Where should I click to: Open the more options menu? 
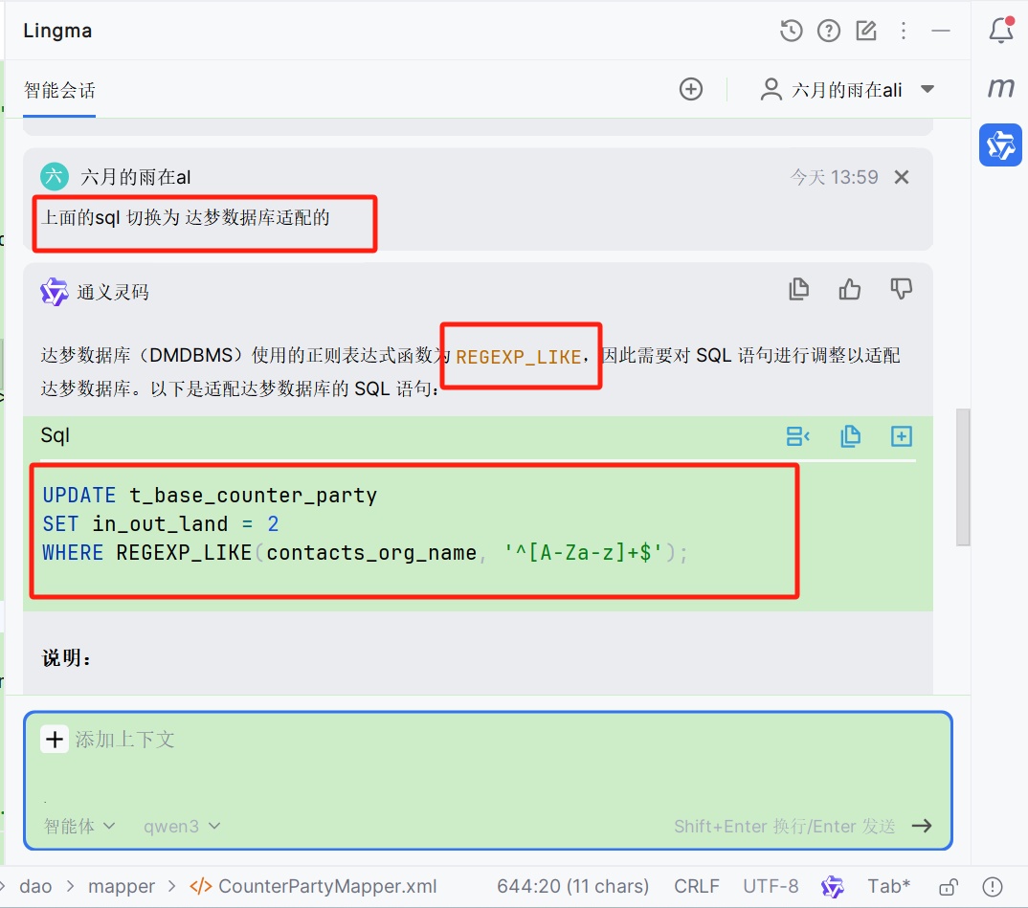(903, 31)
